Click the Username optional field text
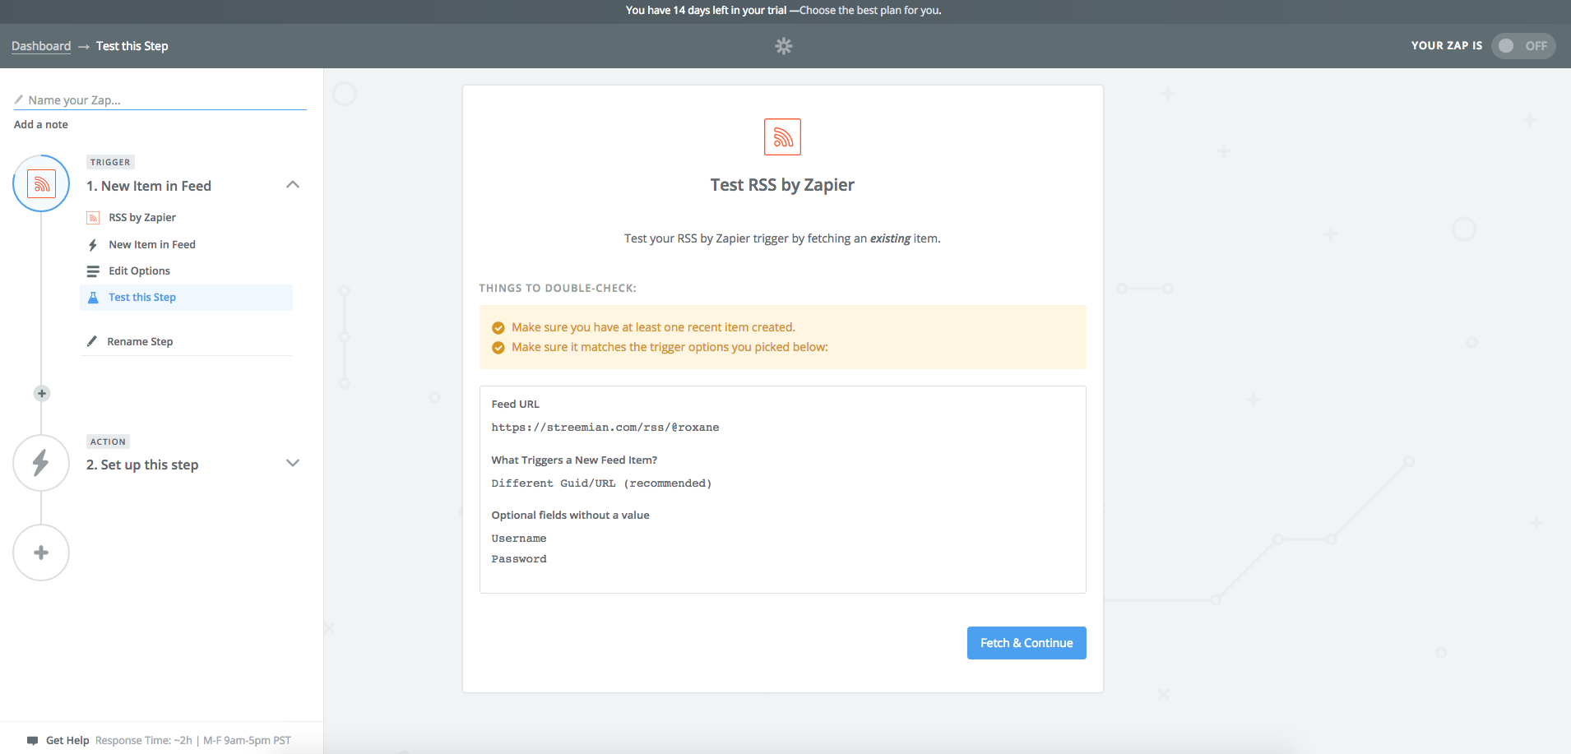The height and width of the screenshot is (754, 1571). coord(519,539)
